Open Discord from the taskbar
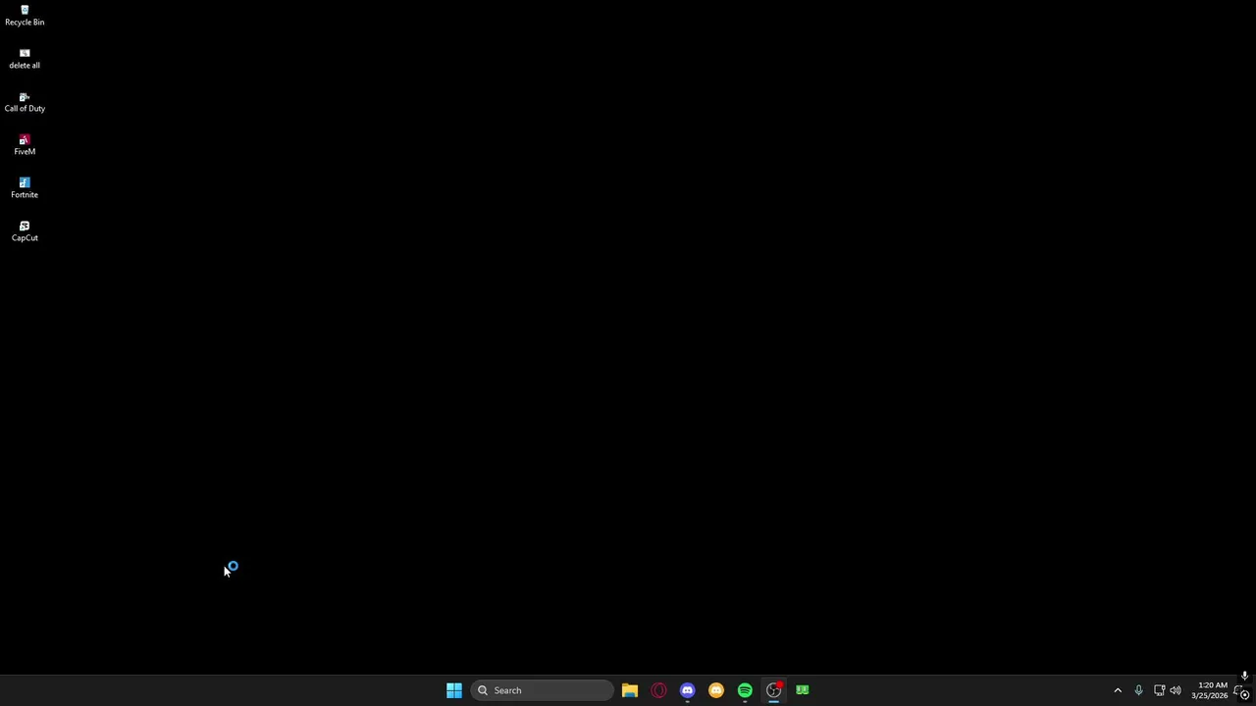The image size is (1256, 706). pyautogui.click(x=687, y=690)
